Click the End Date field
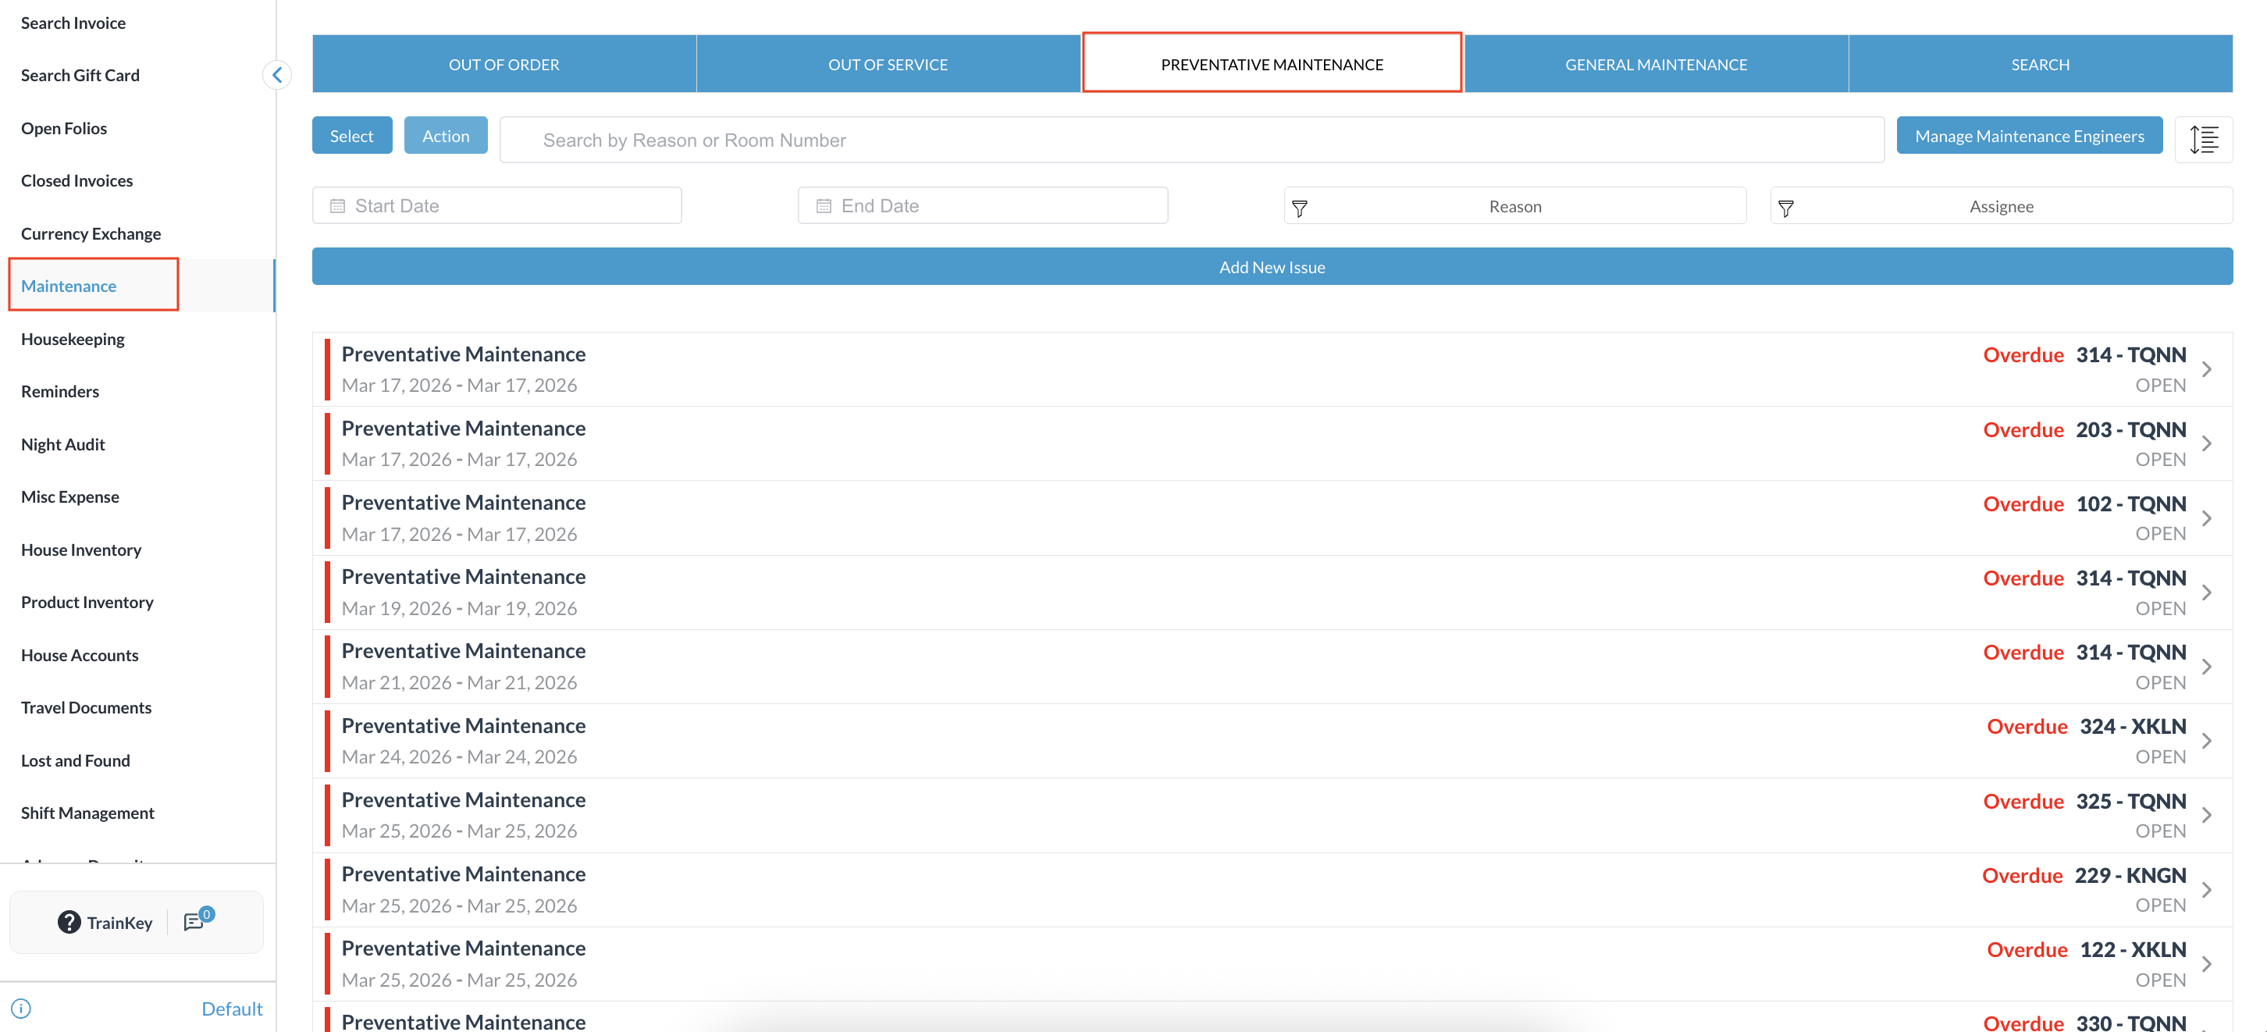2267x1032 pixels. [982, 206]
